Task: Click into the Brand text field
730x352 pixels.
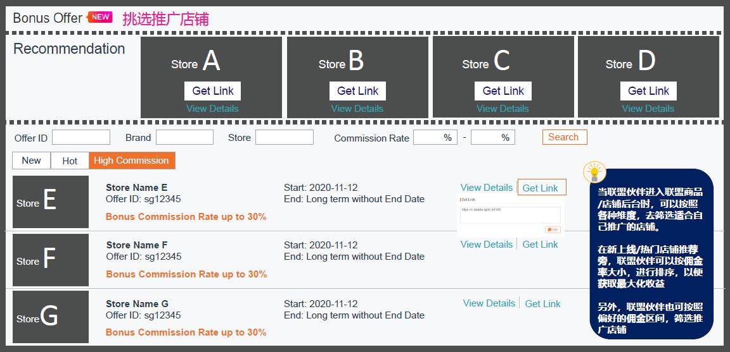Action: (x=184, y=137)
